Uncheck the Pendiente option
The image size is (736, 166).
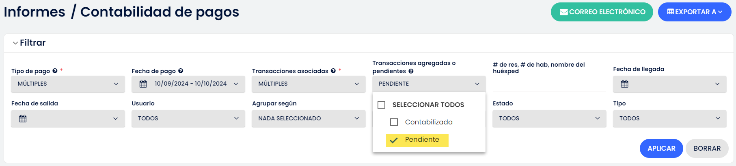pos(417,140)
